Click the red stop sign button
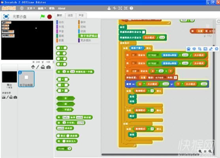The height and width of the screenshot is (158, 220). [x=49, y=17]
